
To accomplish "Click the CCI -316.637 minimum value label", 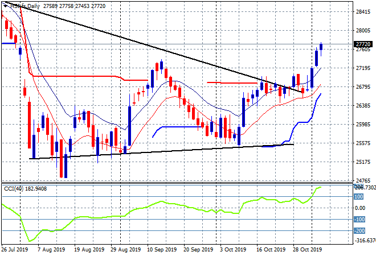I will 365,240.
